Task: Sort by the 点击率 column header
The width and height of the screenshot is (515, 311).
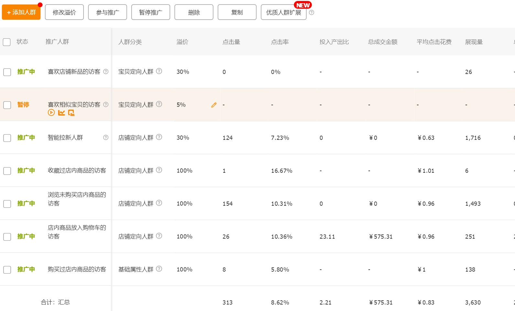Action: pos(280,42)
